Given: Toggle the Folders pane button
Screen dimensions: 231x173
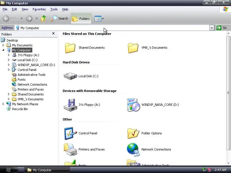Looking at the screenshot, I should coord(81,19).
